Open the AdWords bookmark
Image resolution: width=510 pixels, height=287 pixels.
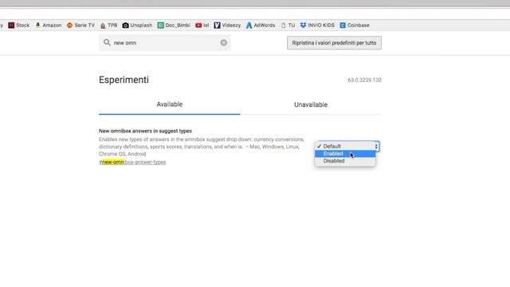[261, 25]
